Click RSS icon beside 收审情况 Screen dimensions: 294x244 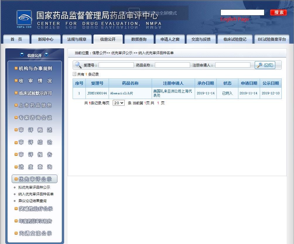click(x=16, y=81)
